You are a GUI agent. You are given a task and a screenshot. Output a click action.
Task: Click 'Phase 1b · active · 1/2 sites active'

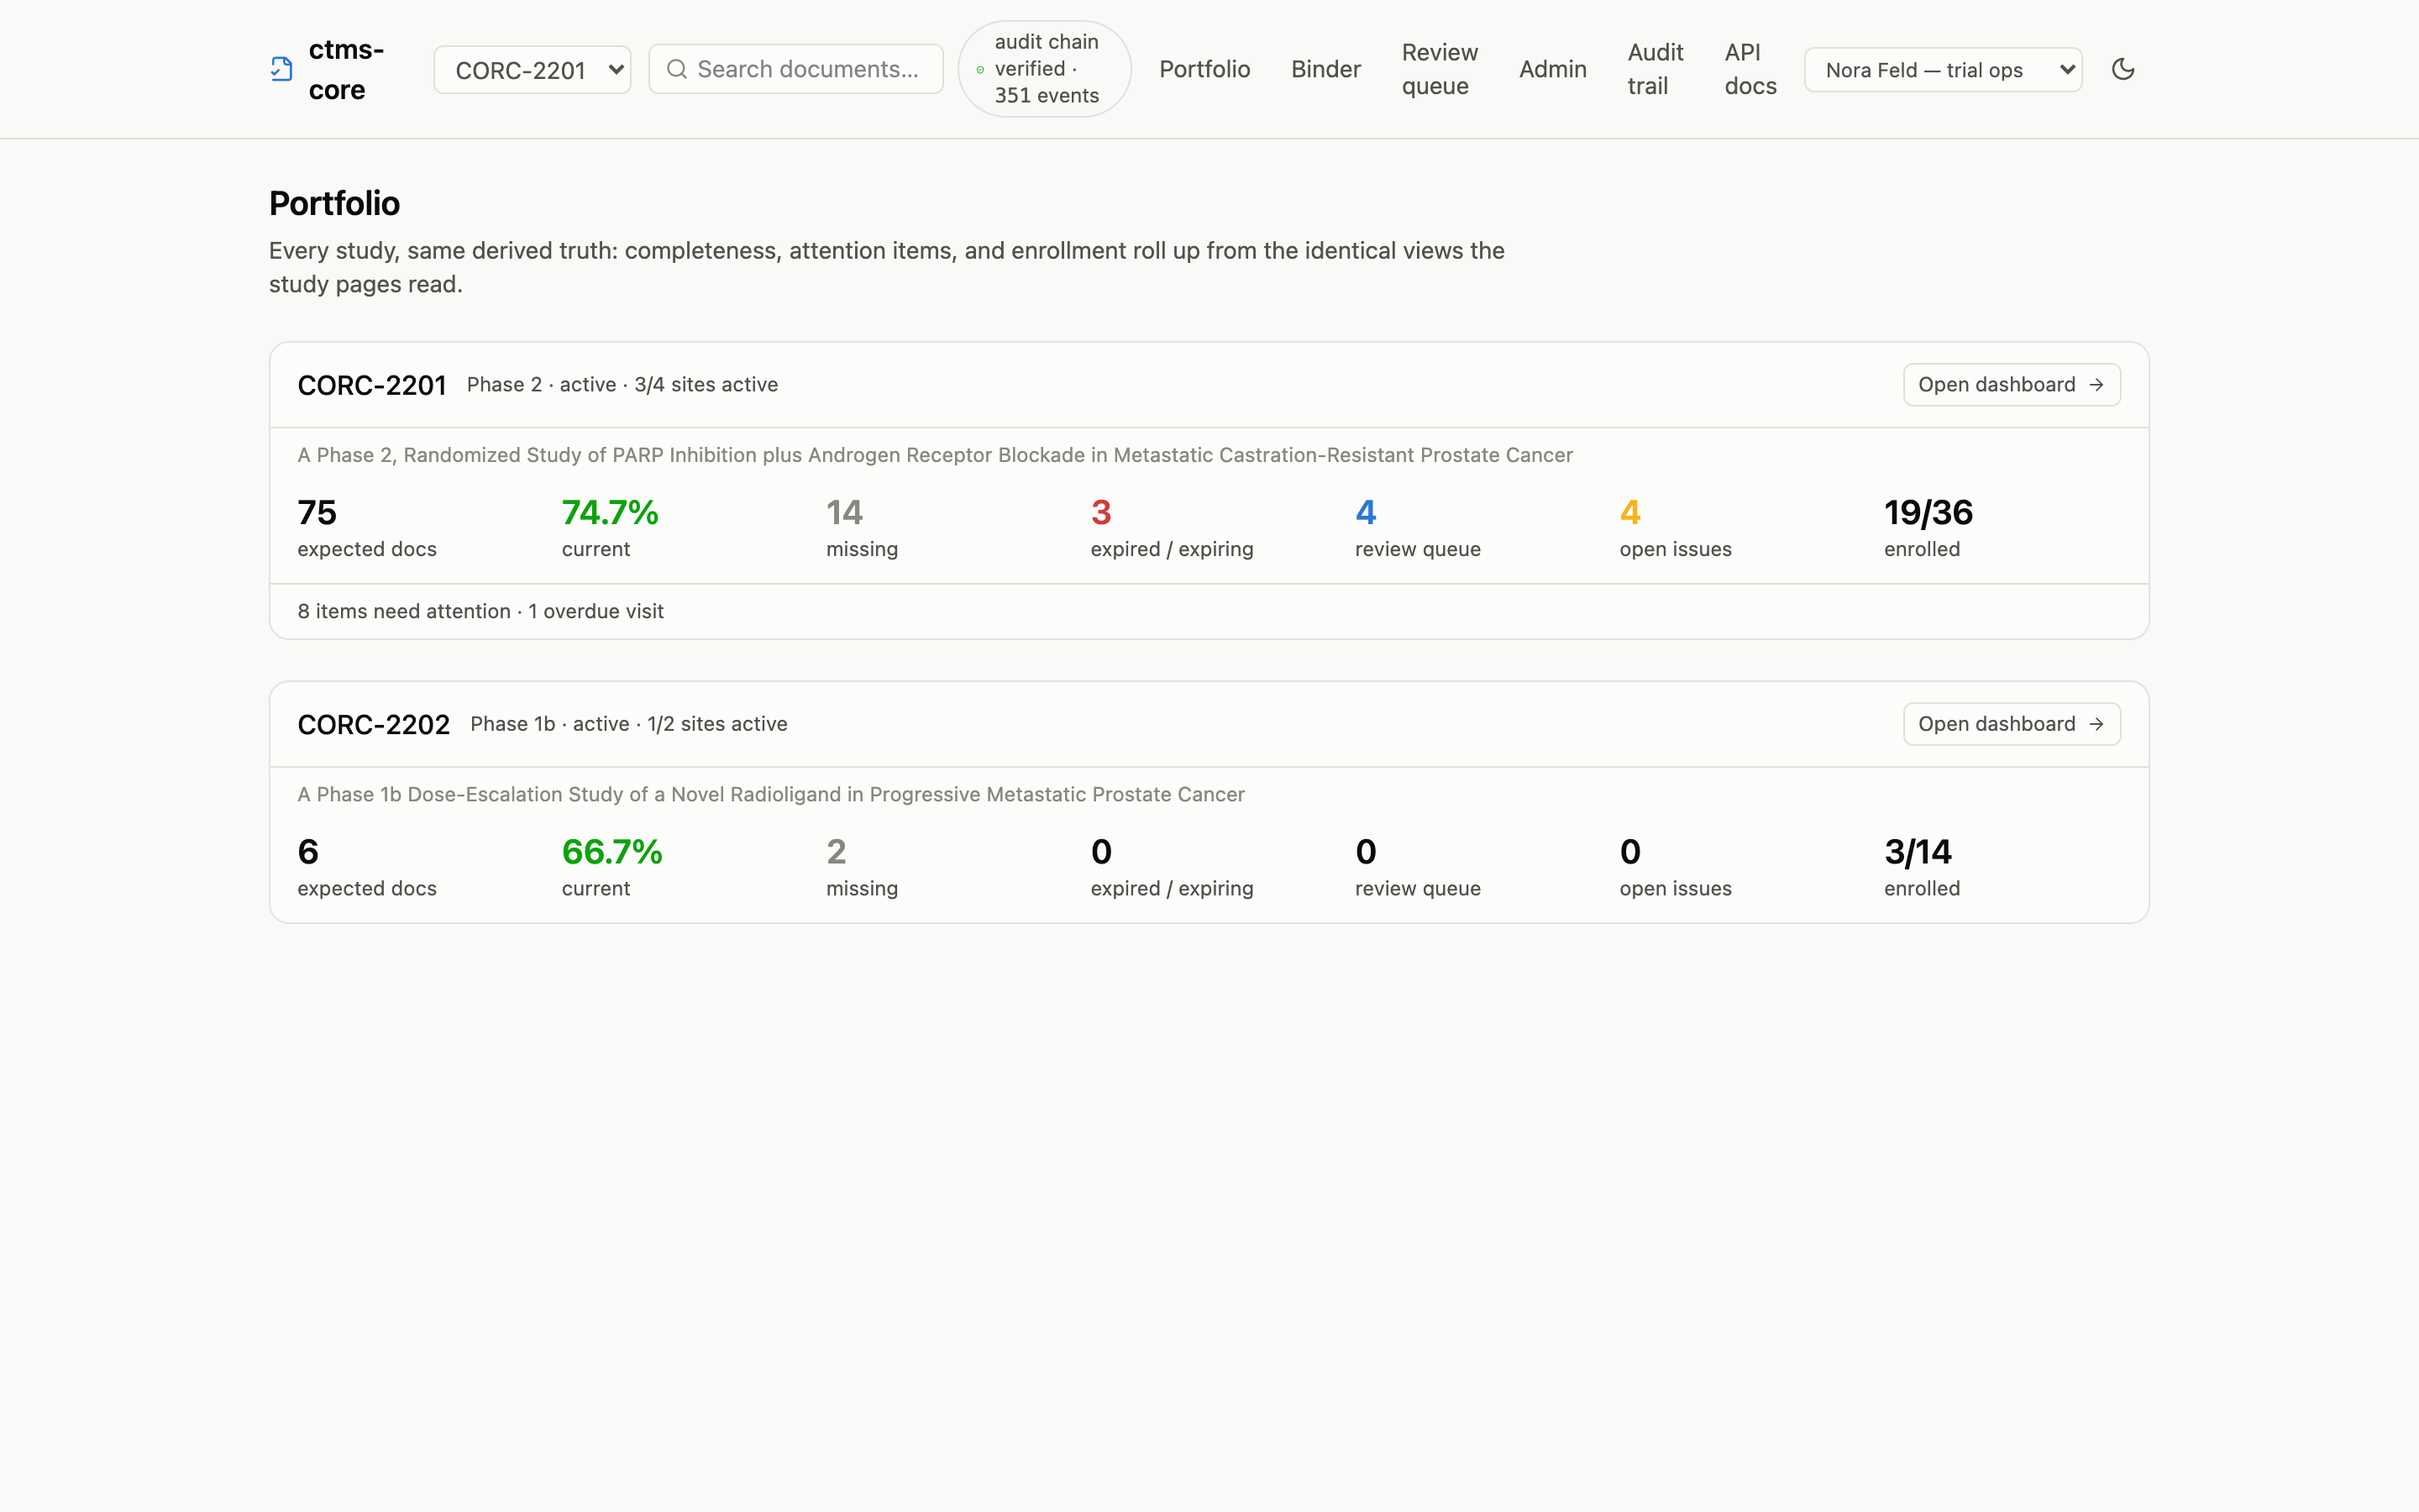[x=629, y=724]
